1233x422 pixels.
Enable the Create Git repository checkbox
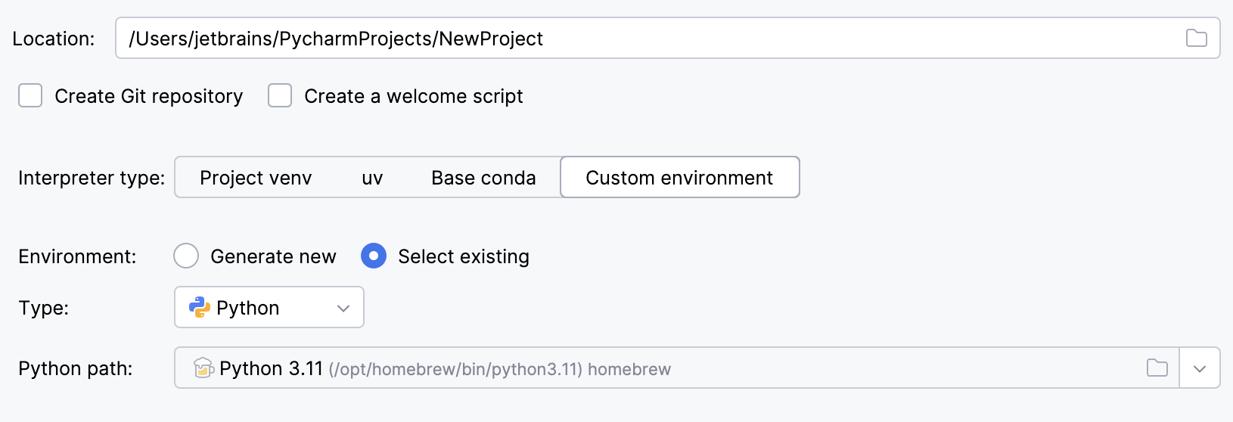point(30,96)
